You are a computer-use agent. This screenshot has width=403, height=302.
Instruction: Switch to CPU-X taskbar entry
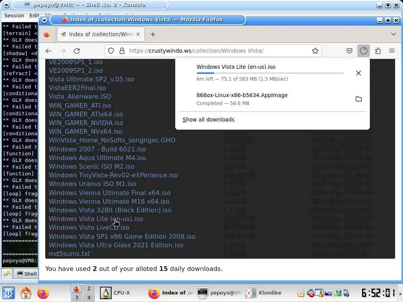pos(115,293)
